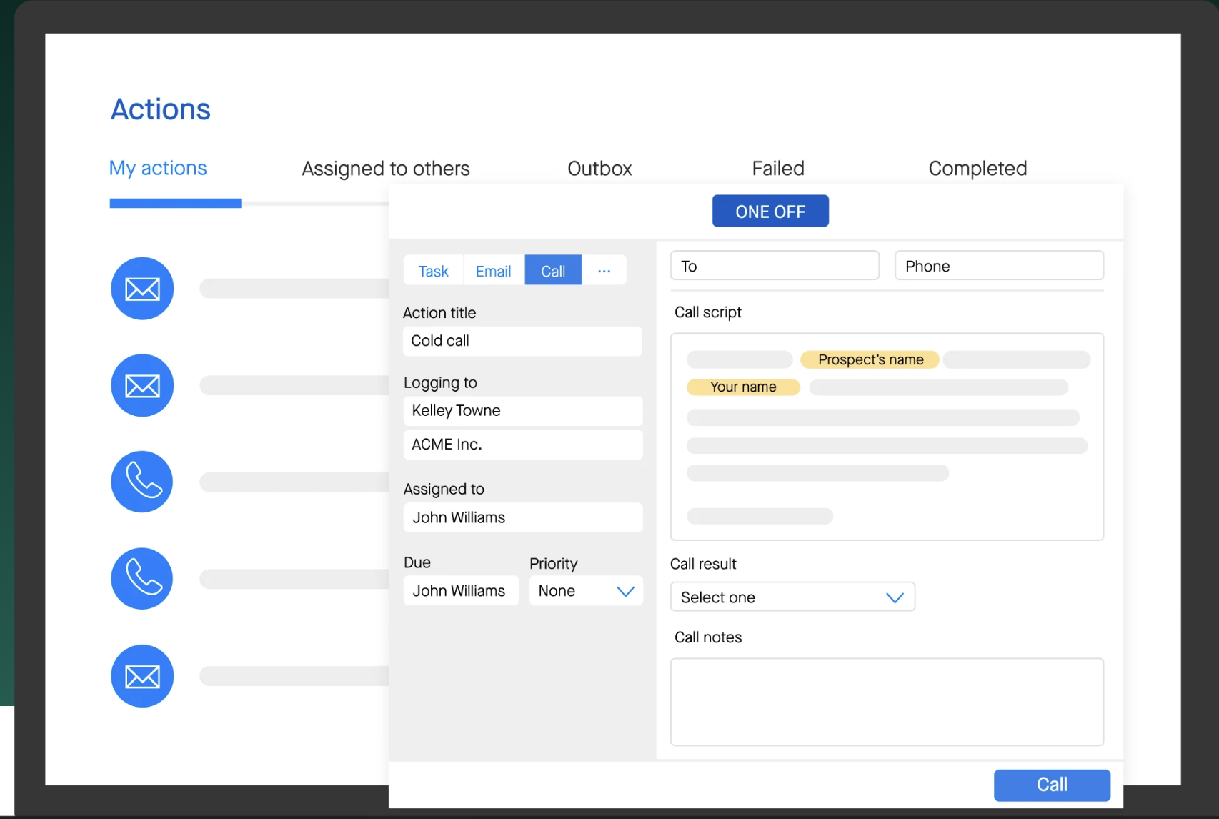Switch to My actions tab
The image size is (1219, 819).
158,168
